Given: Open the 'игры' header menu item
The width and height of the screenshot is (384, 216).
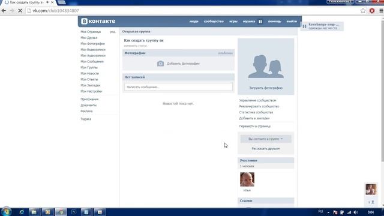Looking at the screenshot, I should (233, 22).
